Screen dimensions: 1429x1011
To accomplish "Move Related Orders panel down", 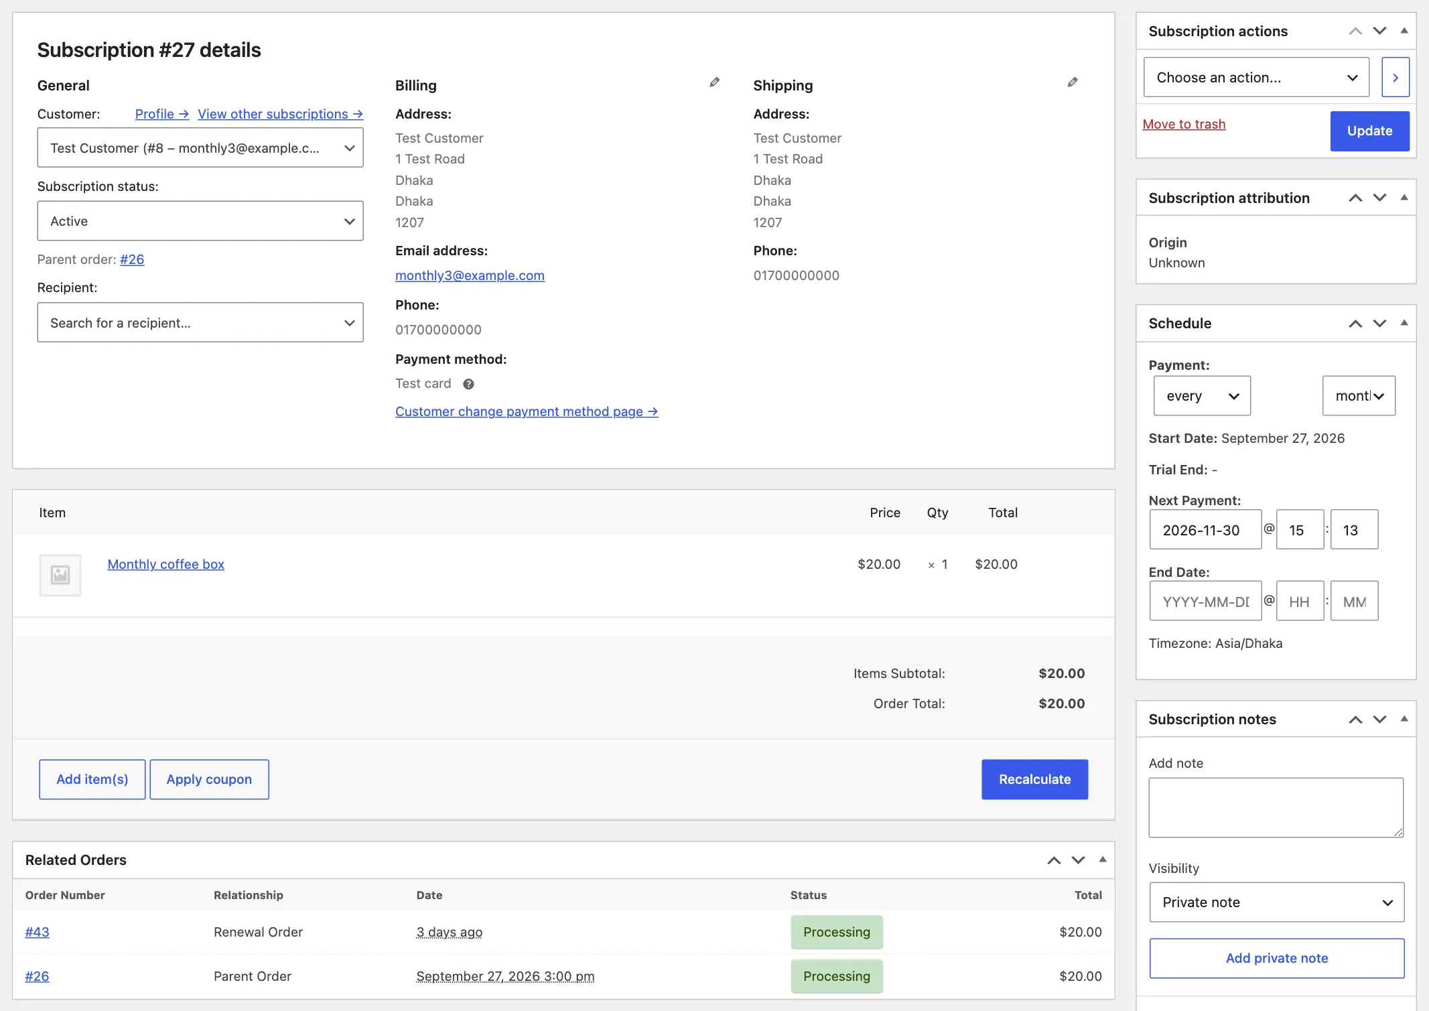I will (1078, 860).
